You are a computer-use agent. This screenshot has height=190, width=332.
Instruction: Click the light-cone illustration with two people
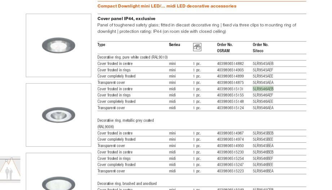pyautogui.click(x=10, y=169)
